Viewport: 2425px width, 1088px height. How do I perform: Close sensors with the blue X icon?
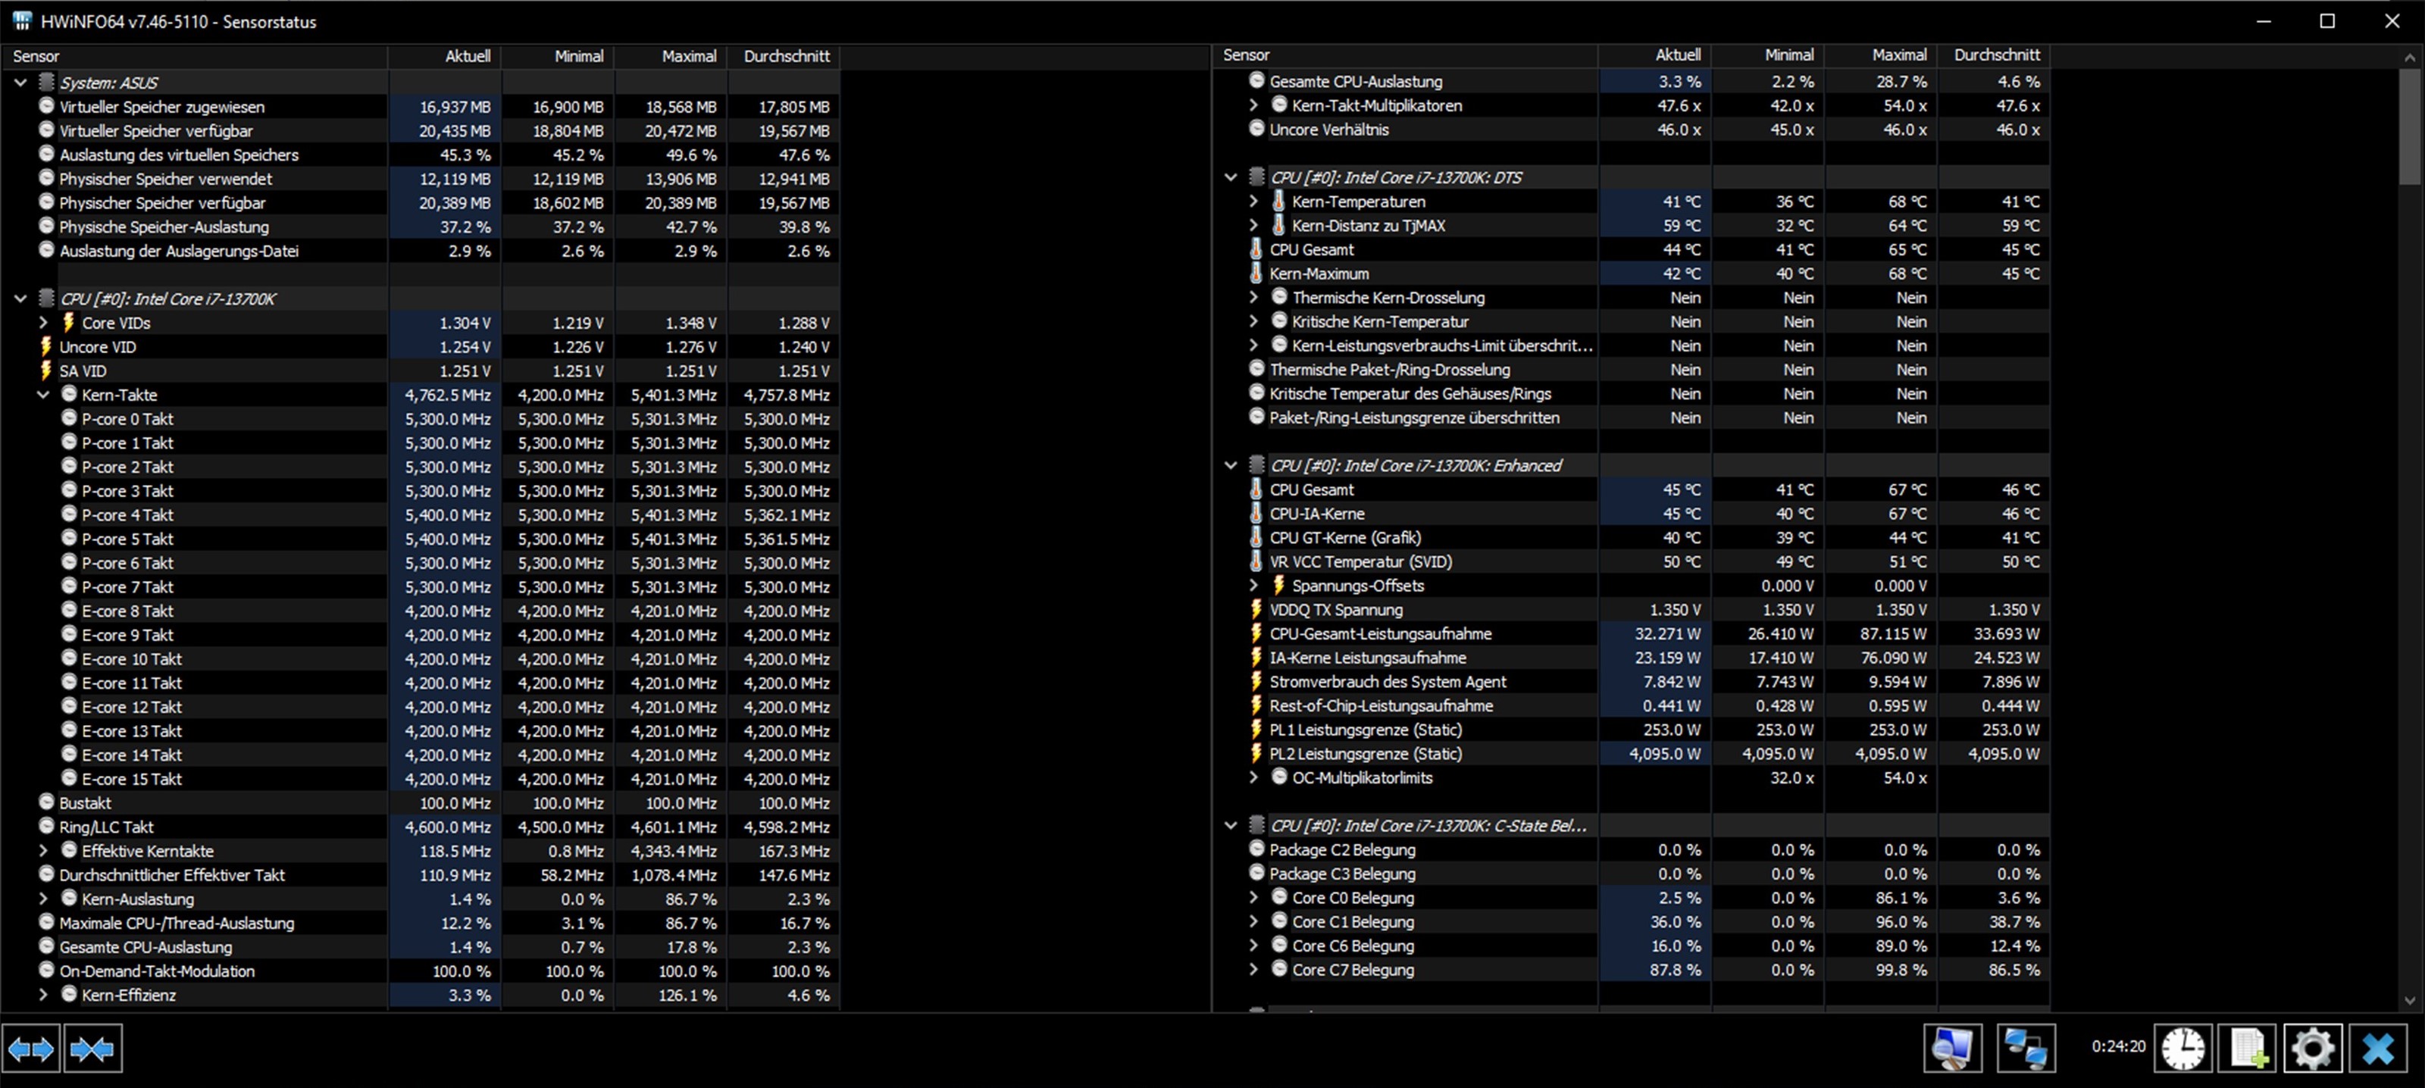(2379, 1049)
